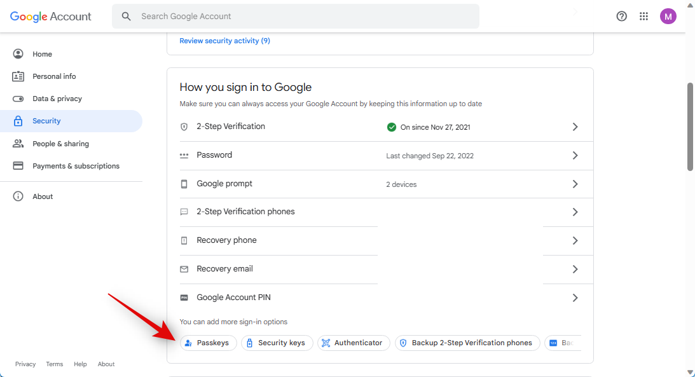Open the Google apps grid
This screenshot has width=695, height=377.
coord(643,17)
